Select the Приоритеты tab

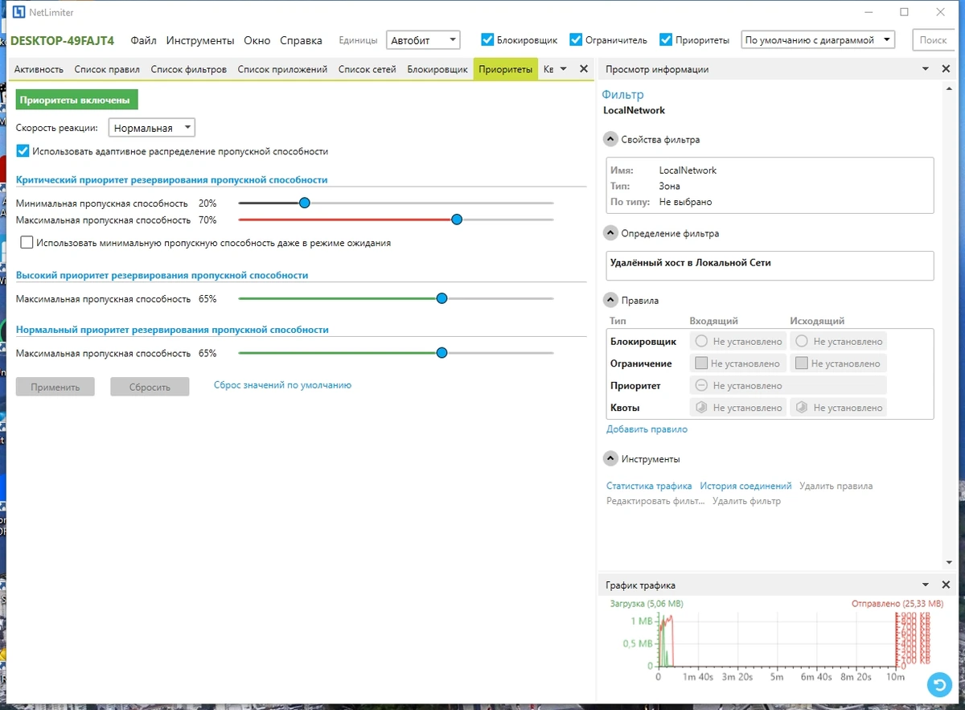506,69
